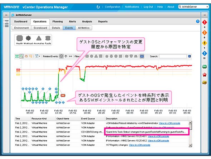The height and width of the screenshot is (159, 211).
Task: Click the yellow warning diamond icon
Action: [x=205, y=43]
